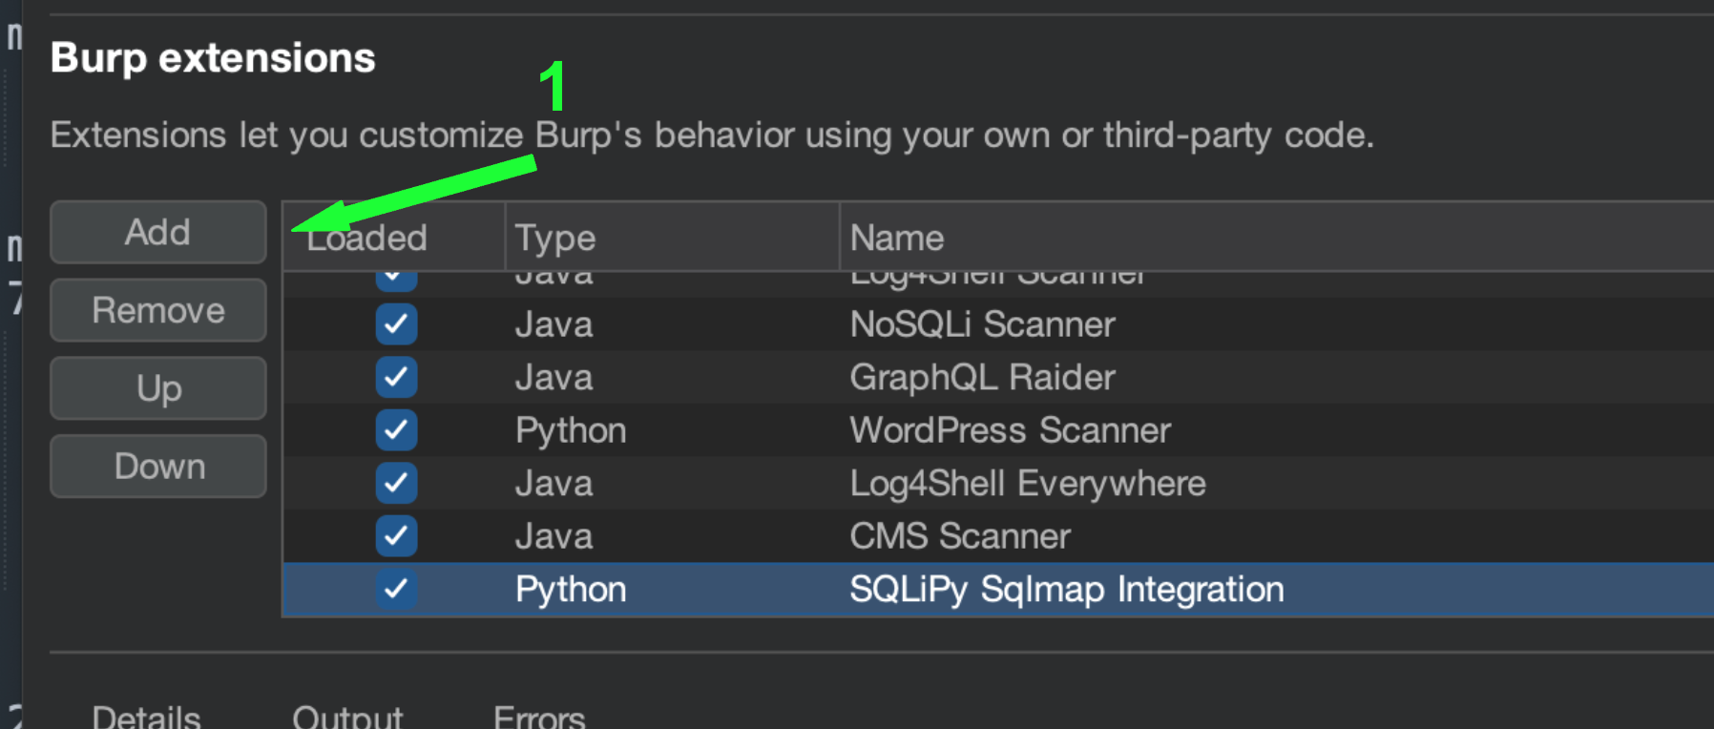Uncheck Loaded for GraphQL Raider
This screenshot has height=729, width=1714.
(396, 377)
